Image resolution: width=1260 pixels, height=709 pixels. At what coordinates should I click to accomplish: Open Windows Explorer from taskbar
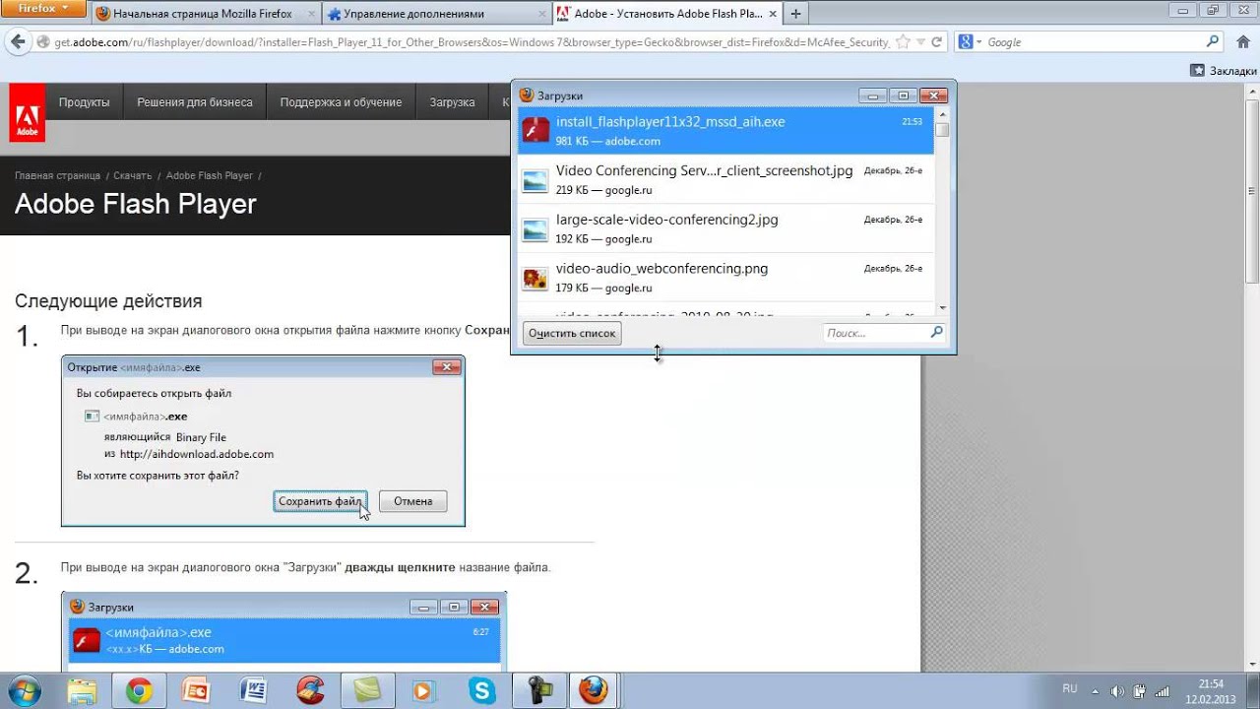83,691
